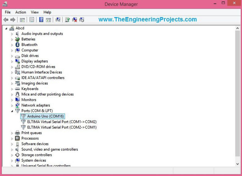Select the Print queues category
The image size is (242, 176).
(x=31, y=133)
